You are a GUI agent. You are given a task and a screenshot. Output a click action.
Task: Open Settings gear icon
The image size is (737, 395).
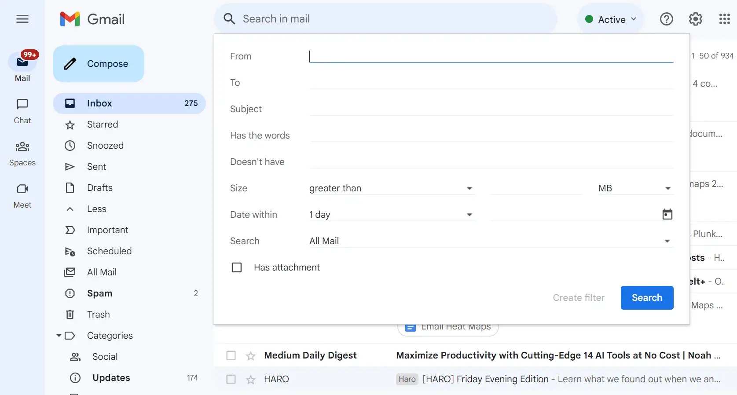click(695, 19)
